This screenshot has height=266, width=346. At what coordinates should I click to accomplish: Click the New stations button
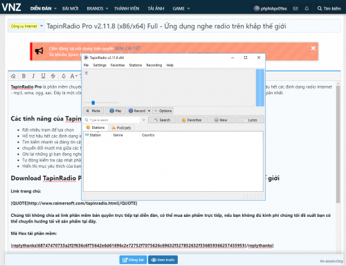pyautogui.click(x=221, y=120)
